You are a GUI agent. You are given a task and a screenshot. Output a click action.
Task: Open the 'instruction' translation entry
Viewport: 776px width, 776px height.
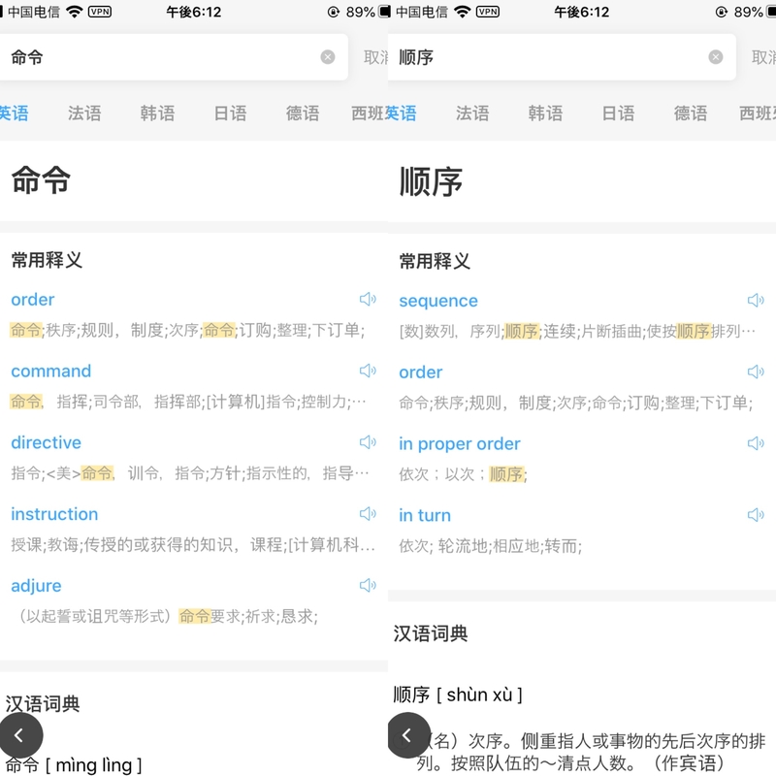click(x=54, y=514)
